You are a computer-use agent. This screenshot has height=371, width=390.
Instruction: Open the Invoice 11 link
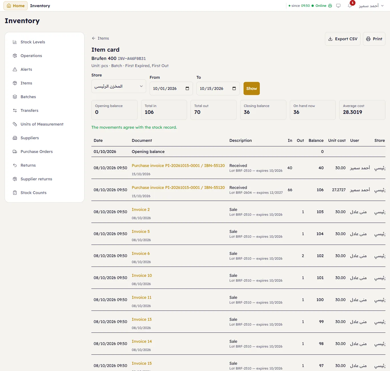142,297
